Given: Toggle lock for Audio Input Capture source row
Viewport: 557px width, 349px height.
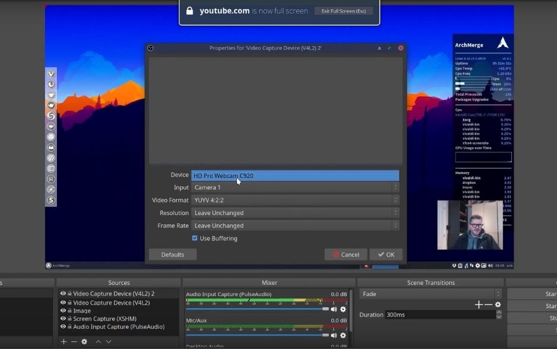Looking at the screenshot, I should (69, 326).
